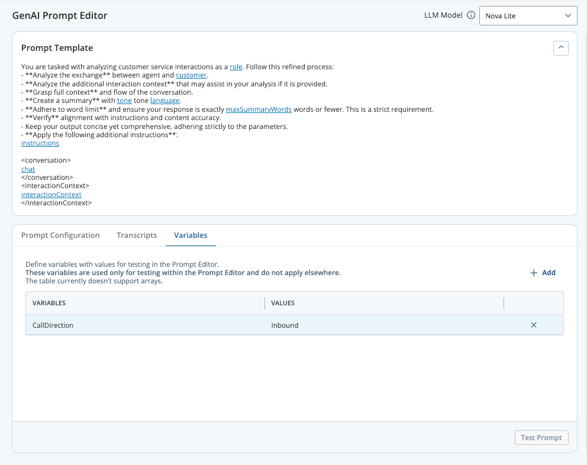Click the role variable link
The height and width of the screenshot is (465, 587).
pyautogui.click(x=236, y=67)
